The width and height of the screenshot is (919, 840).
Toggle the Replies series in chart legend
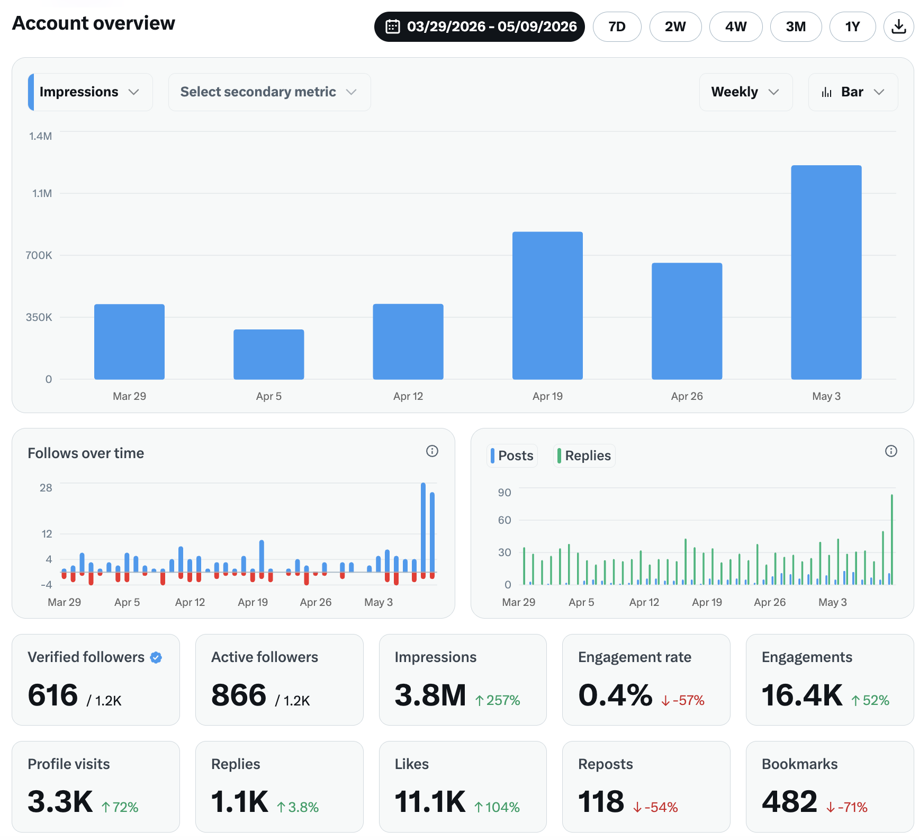pos(584,455)
